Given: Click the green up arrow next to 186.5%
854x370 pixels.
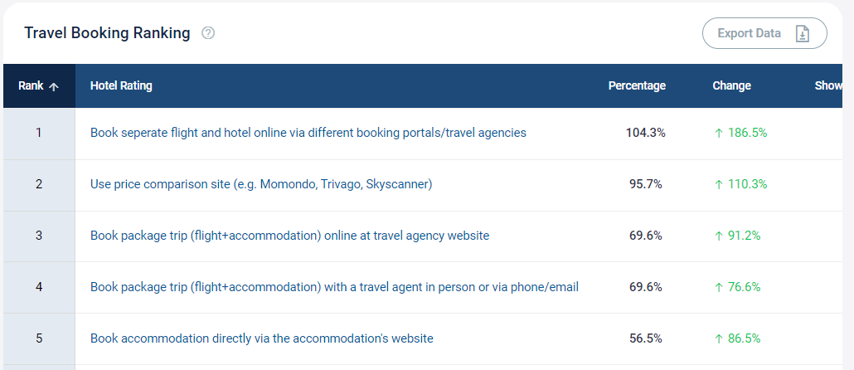Looking at the screenshot, I should [718, 133].
